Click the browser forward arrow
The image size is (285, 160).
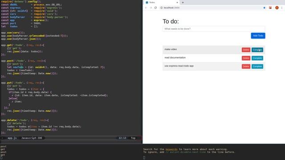click(151, 8)
